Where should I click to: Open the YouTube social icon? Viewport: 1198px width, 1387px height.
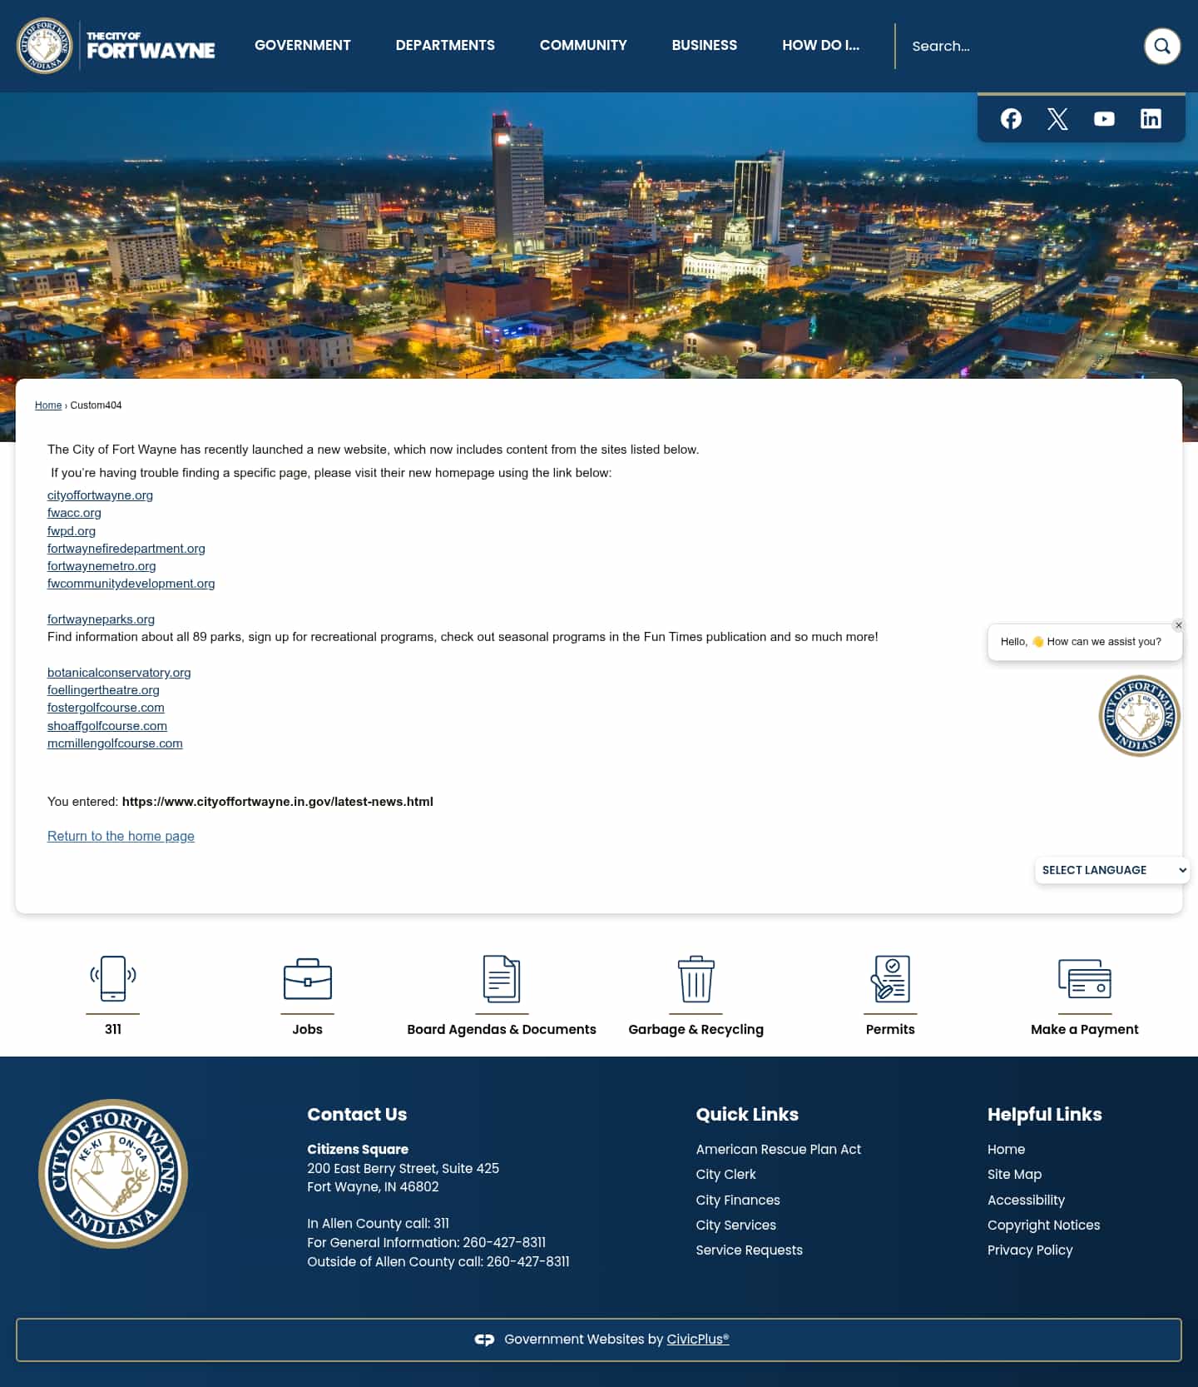[x=1104, y=119]
